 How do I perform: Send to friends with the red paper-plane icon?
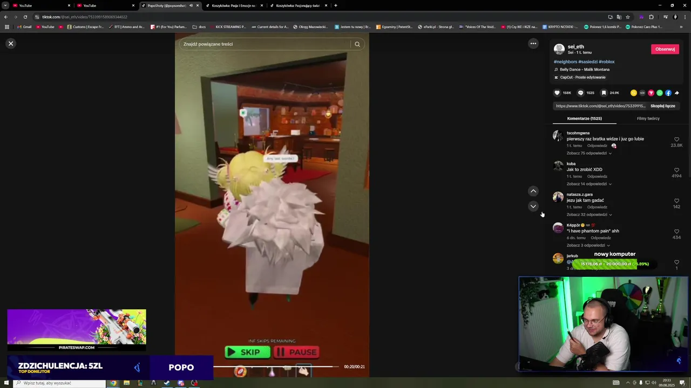(651, 93)
